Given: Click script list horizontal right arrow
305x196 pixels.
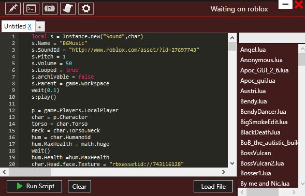Looking at the screenshot, I should (294, 192).
